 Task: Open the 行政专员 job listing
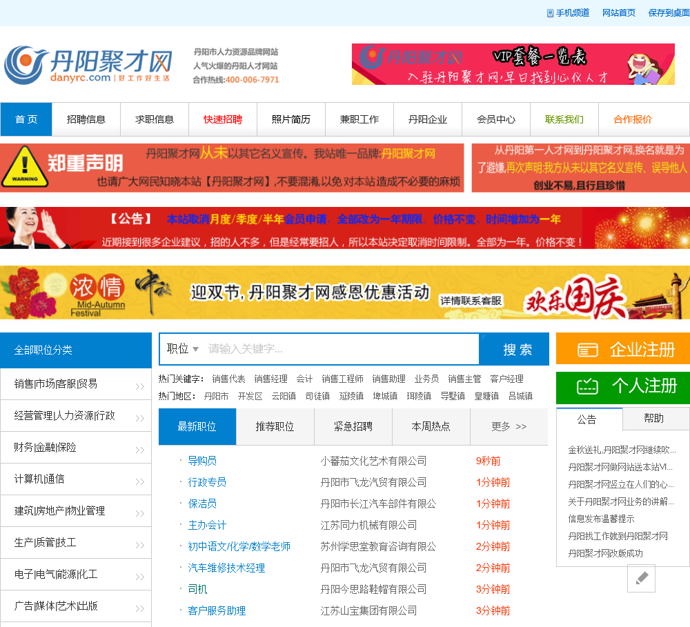click(x=207, y=482)
